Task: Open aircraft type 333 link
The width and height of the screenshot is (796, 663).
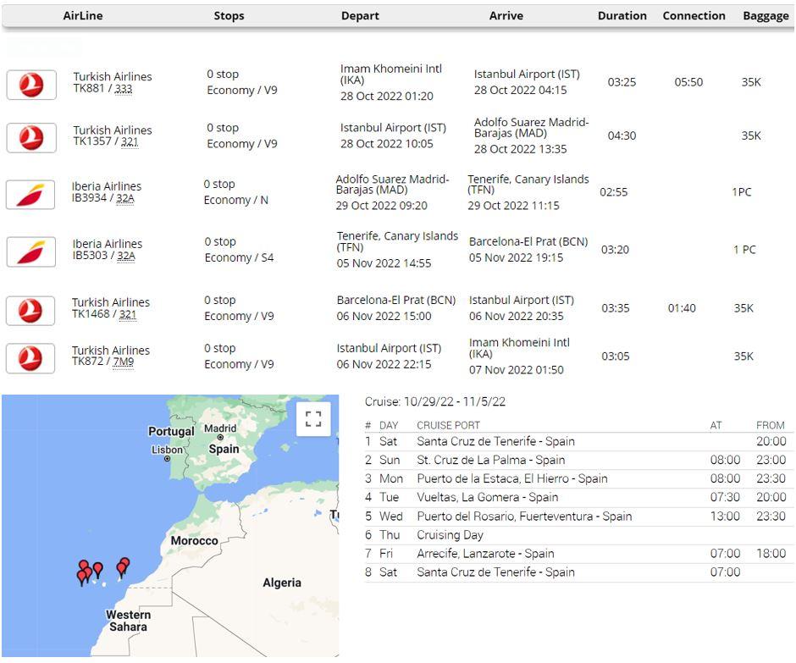Action: (x=124, y=89)
